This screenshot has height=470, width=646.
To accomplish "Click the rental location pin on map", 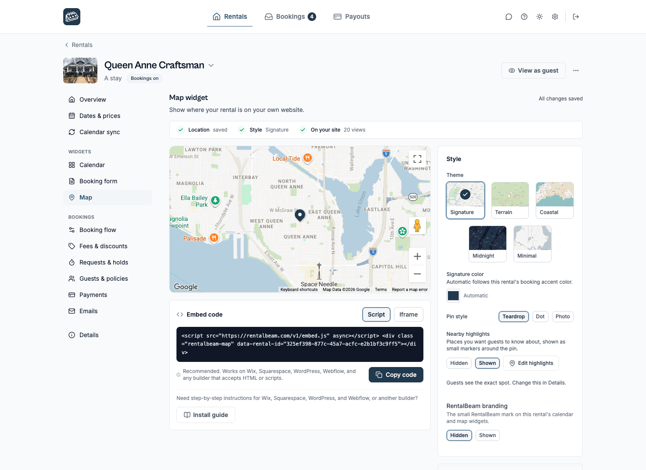I will (x=300, y=215).
